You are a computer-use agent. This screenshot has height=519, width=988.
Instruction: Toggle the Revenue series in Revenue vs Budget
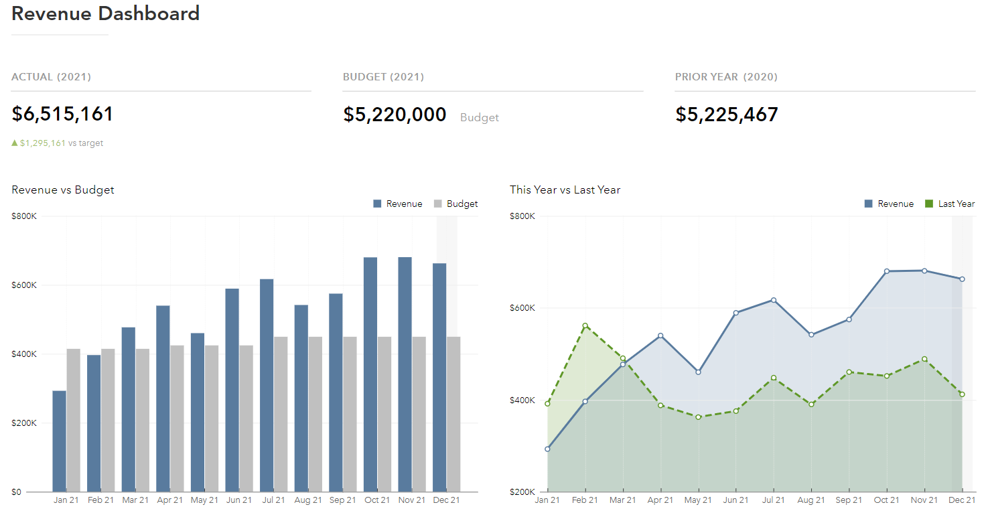398,204
